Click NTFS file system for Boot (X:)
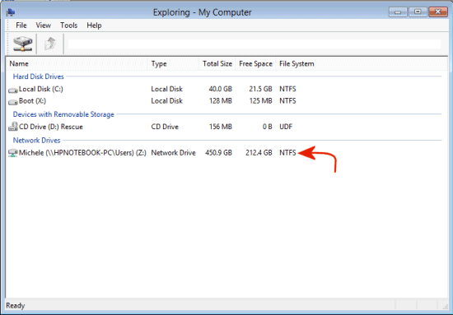Viewport: 453px width, 315px height. pyautogui.click(x=287, y=100)
